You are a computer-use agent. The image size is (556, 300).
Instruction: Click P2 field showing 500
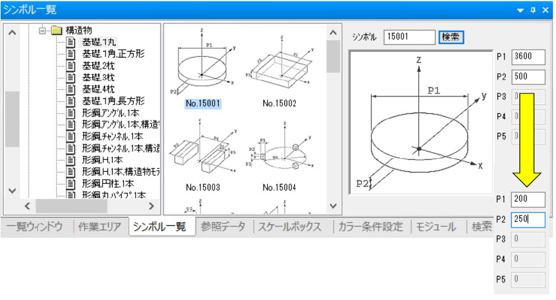coord(528,77)
